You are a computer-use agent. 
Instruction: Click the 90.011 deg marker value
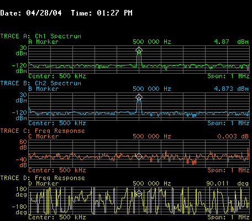point(228,183)
